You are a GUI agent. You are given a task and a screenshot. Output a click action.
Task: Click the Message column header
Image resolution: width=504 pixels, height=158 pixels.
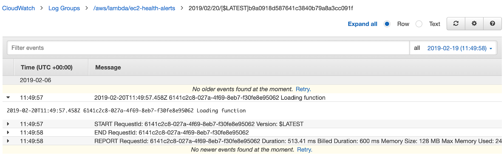[108, 67]
